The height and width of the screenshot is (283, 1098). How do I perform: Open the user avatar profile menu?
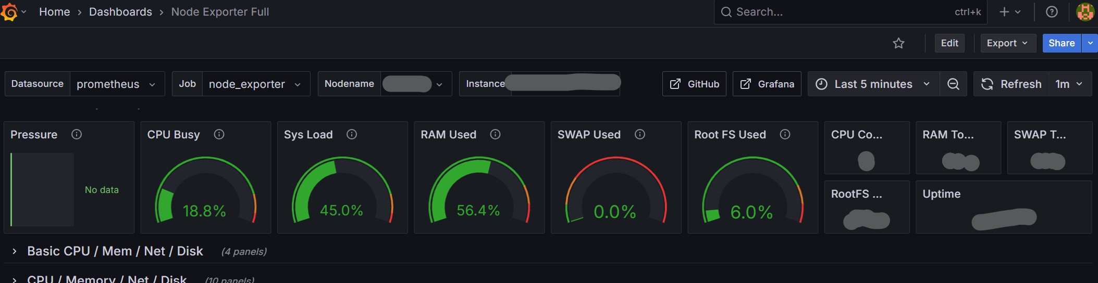click(1085, 12)
